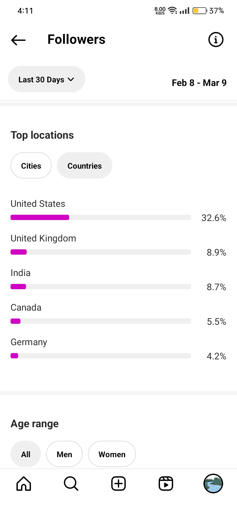Tap the Feb 8 - Mar 9 date range
237x527 pixels.
pos(199,83)
